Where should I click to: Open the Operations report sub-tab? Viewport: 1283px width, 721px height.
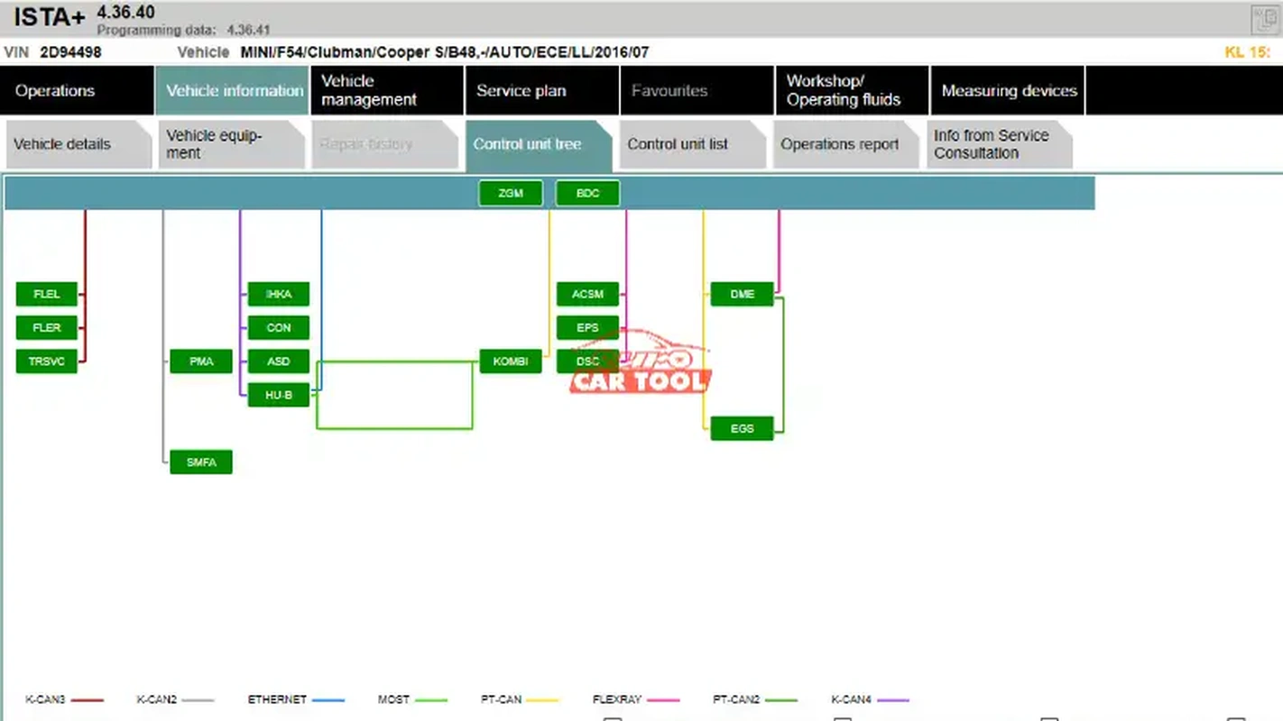coord(845,144)
